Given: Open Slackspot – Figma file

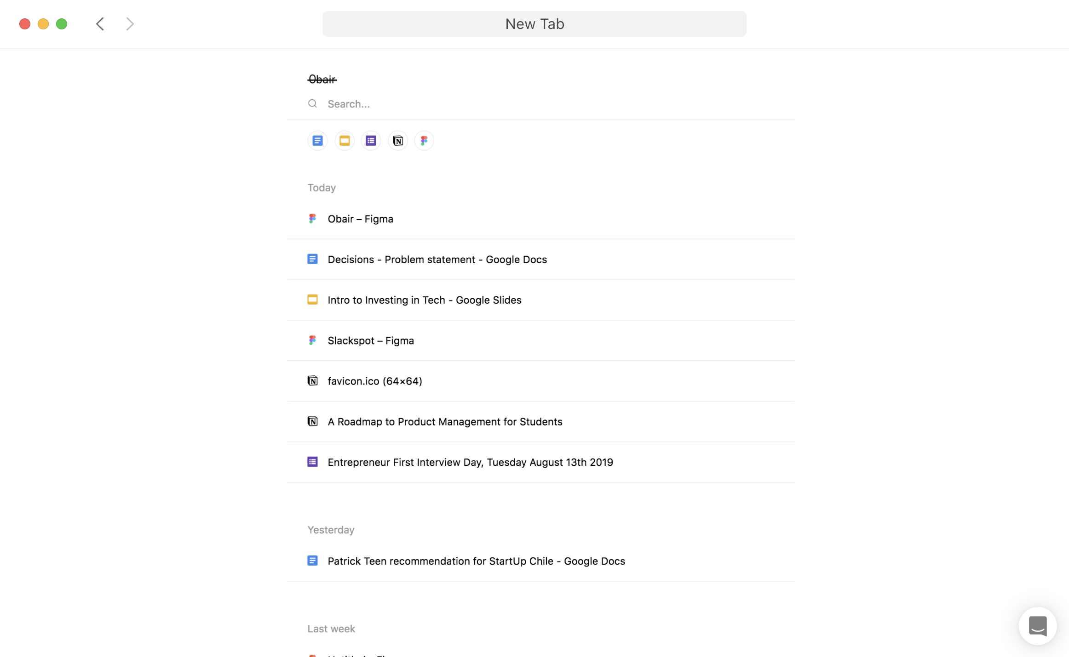Looking at the screenshot, I should click(540, 340).
